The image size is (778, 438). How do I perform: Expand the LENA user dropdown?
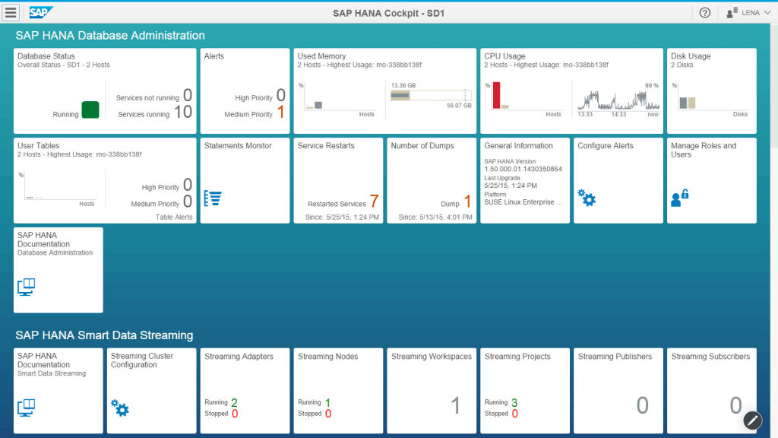coord(747,12)
